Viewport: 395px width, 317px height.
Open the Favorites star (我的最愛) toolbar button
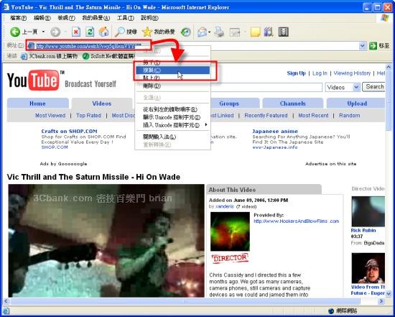click(x=159, y=32)
